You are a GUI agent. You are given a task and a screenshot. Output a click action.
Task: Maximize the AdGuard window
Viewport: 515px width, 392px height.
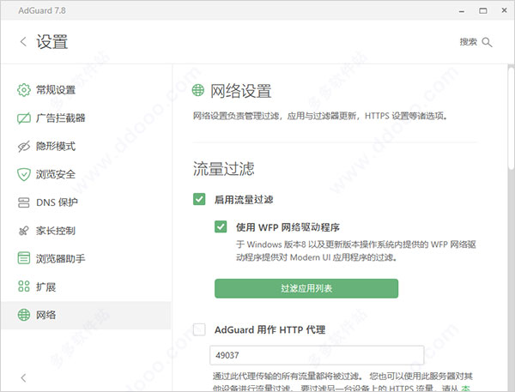[482, 11]
